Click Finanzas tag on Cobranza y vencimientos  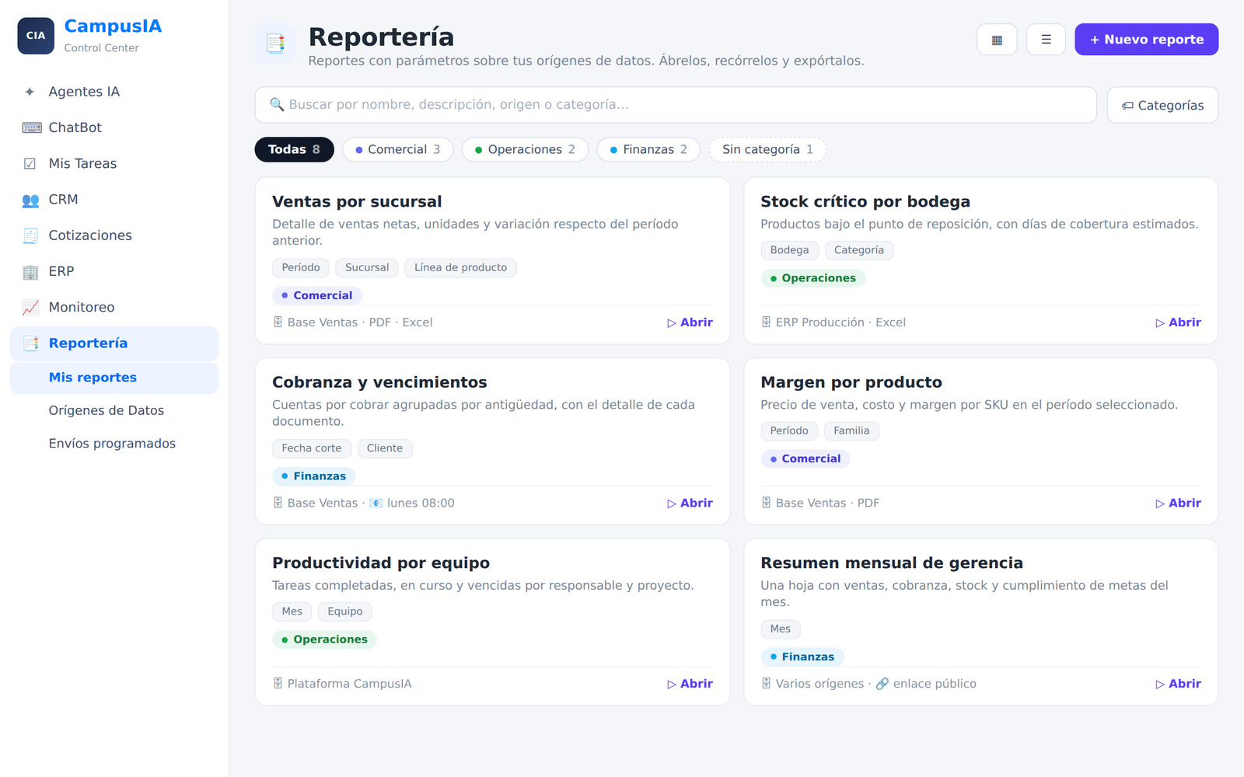click(x=314, y=476)
